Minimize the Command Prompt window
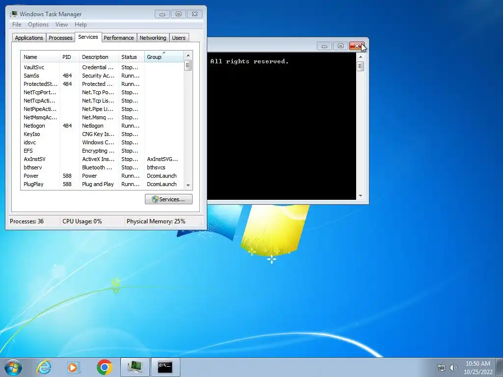The height and width of the screenshot is (377, 503). [x=324, y=46]
